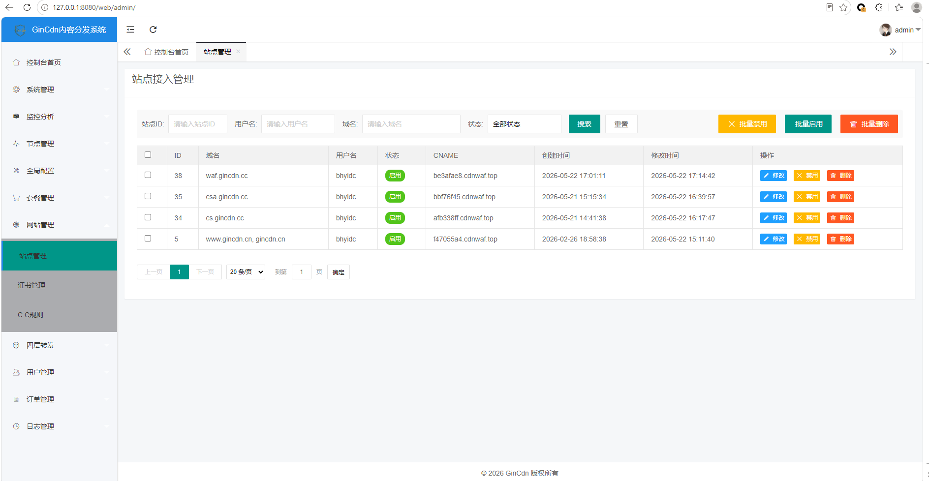Open the 20 条/页 page size dropdown
Image resolution: width=929 pixels, height=481 pixels.
click(246, 272)
